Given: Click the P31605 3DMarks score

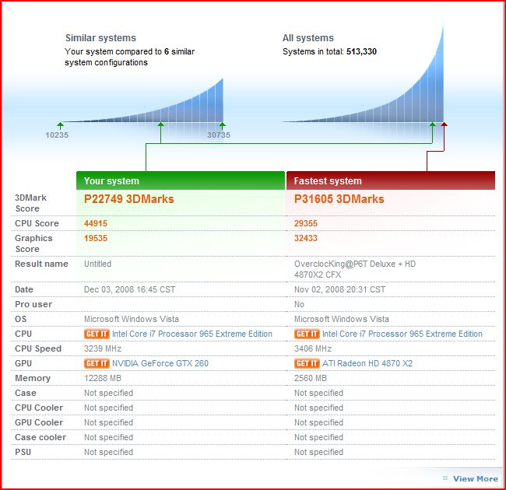Looking at the screenshot, I should point(339,199).
